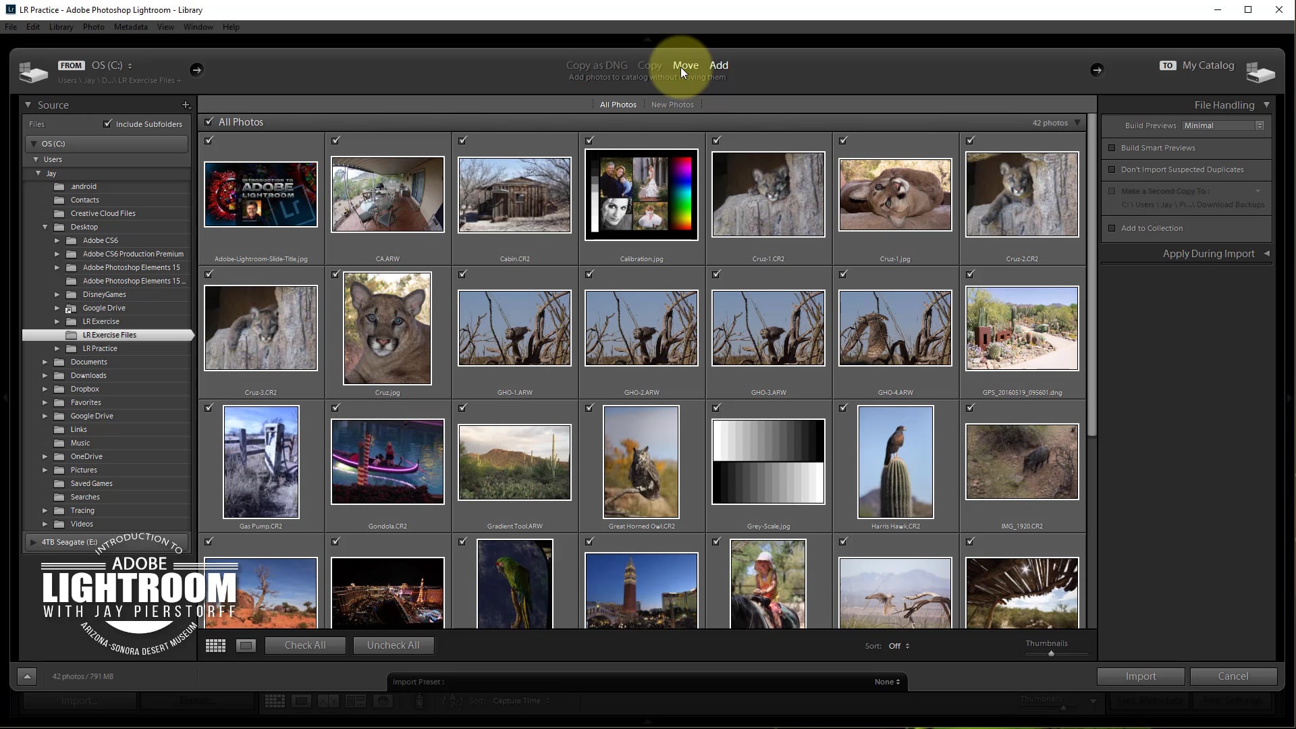Click the Import button
This screenshot has height=729, width=1296.
[x=1140, y=676]
